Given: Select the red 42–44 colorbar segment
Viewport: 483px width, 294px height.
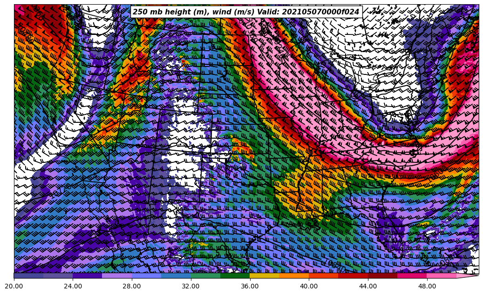Looking at the screenshot, I should pyautogui.click(x=353, y=276).
